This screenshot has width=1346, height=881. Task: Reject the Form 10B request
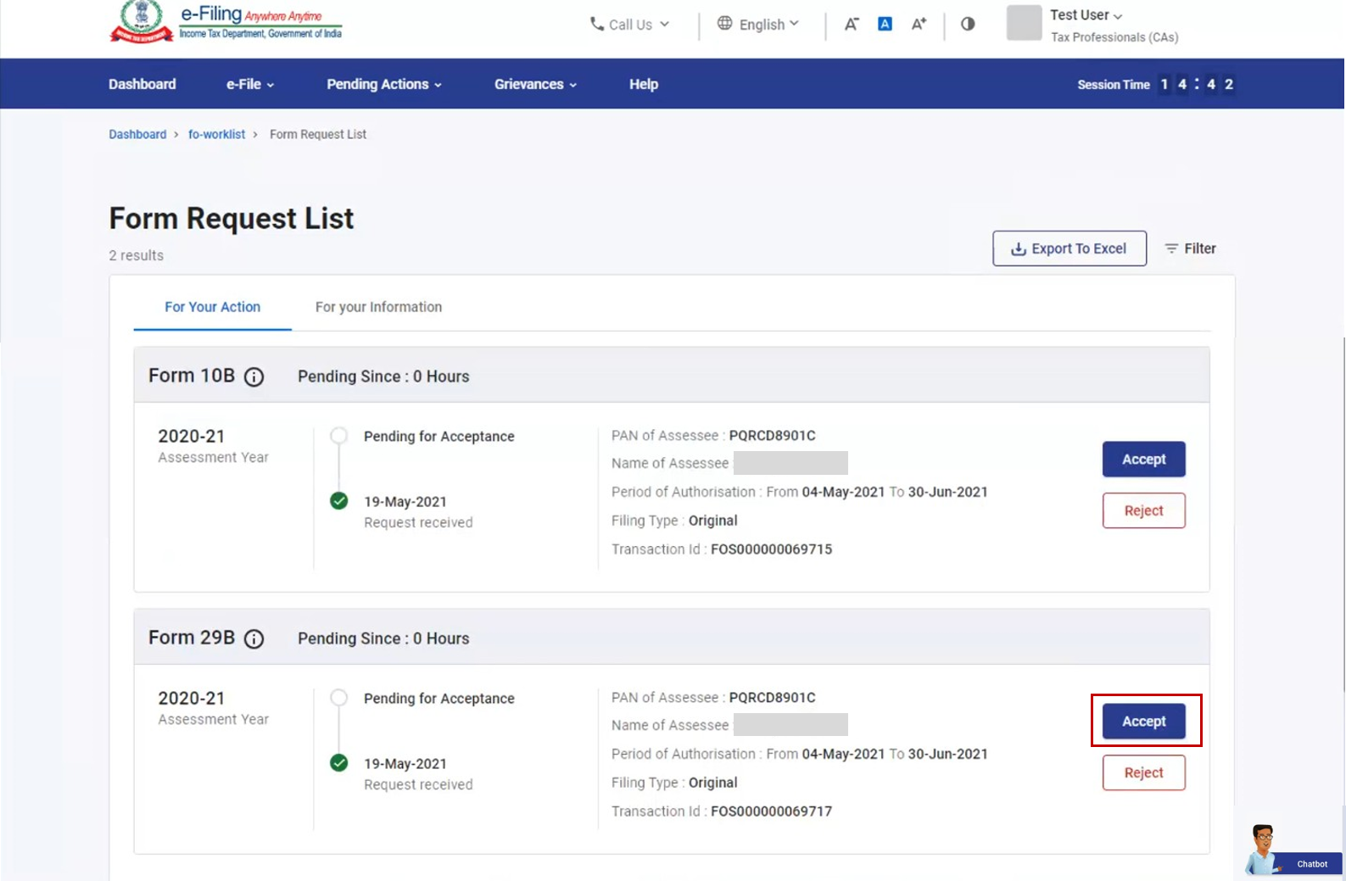[x=1143, y=510]
